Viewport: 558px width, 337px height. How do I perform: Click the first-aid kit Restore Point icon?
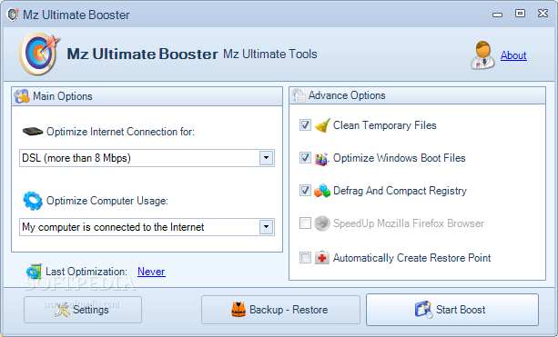(322, 257)
